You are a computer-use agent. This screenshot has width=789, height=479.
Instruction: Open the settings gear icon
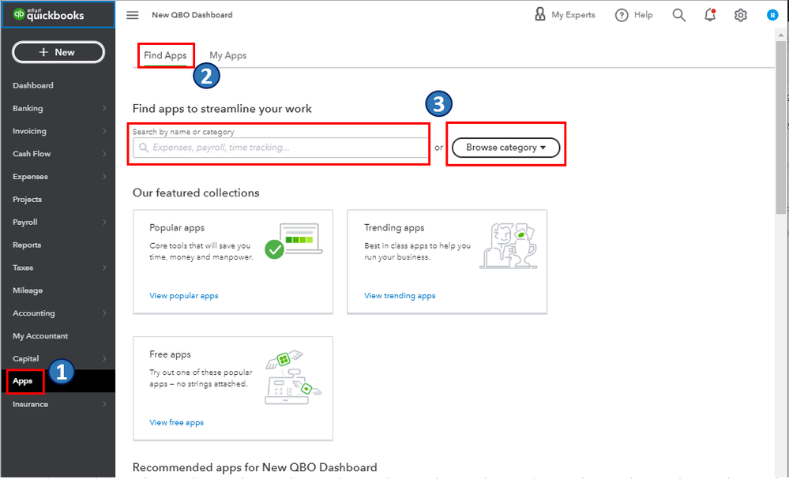[741, 15]
